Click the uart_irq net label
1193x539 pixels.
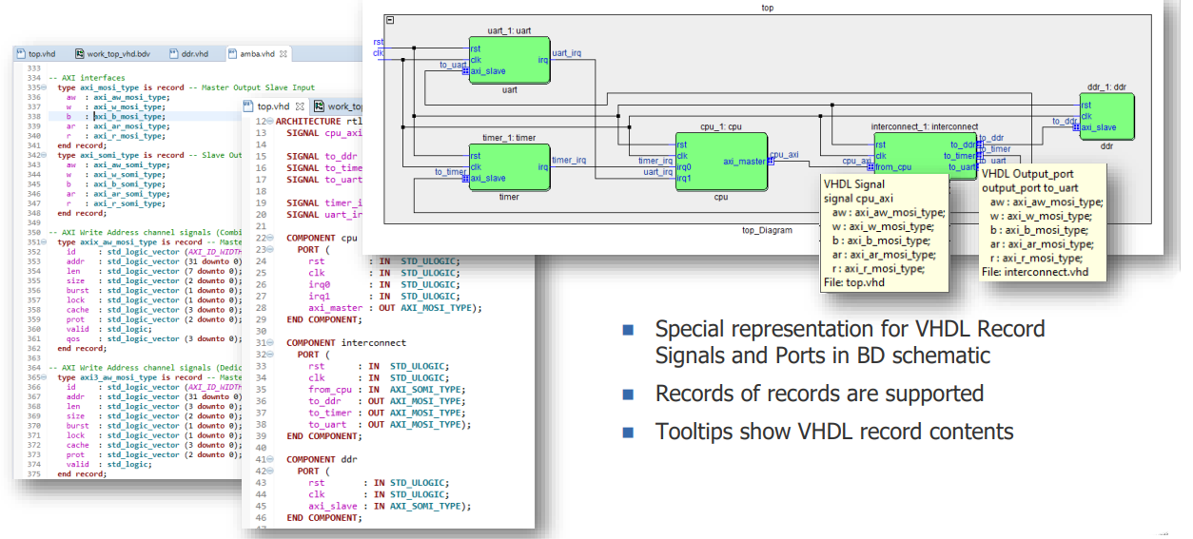click(567, 53)
